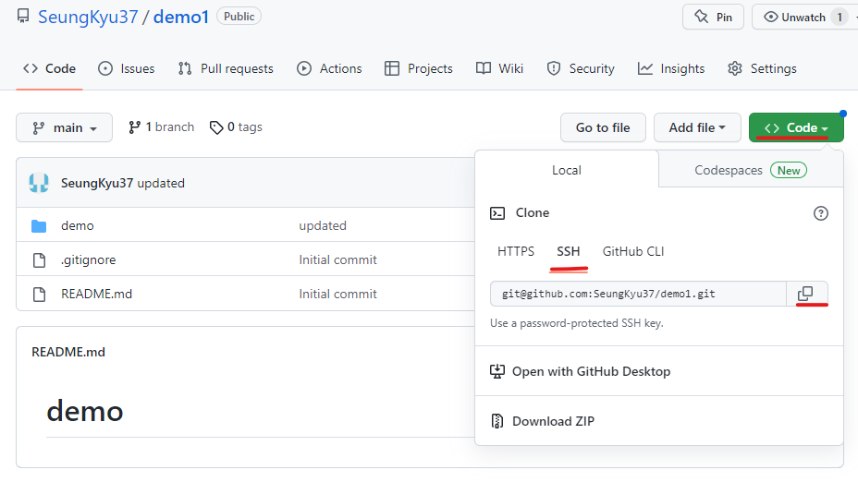Open the README.md file in the list
Screen dimensions: 858x482
[96, 294]
